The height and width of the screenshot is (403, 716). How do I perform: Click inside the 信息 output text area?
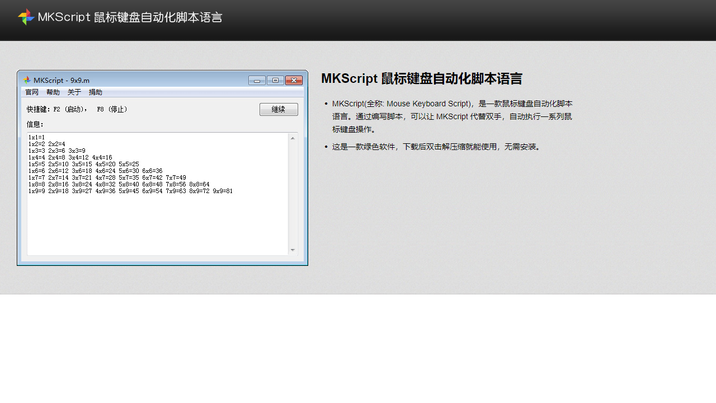coord(157,218)
